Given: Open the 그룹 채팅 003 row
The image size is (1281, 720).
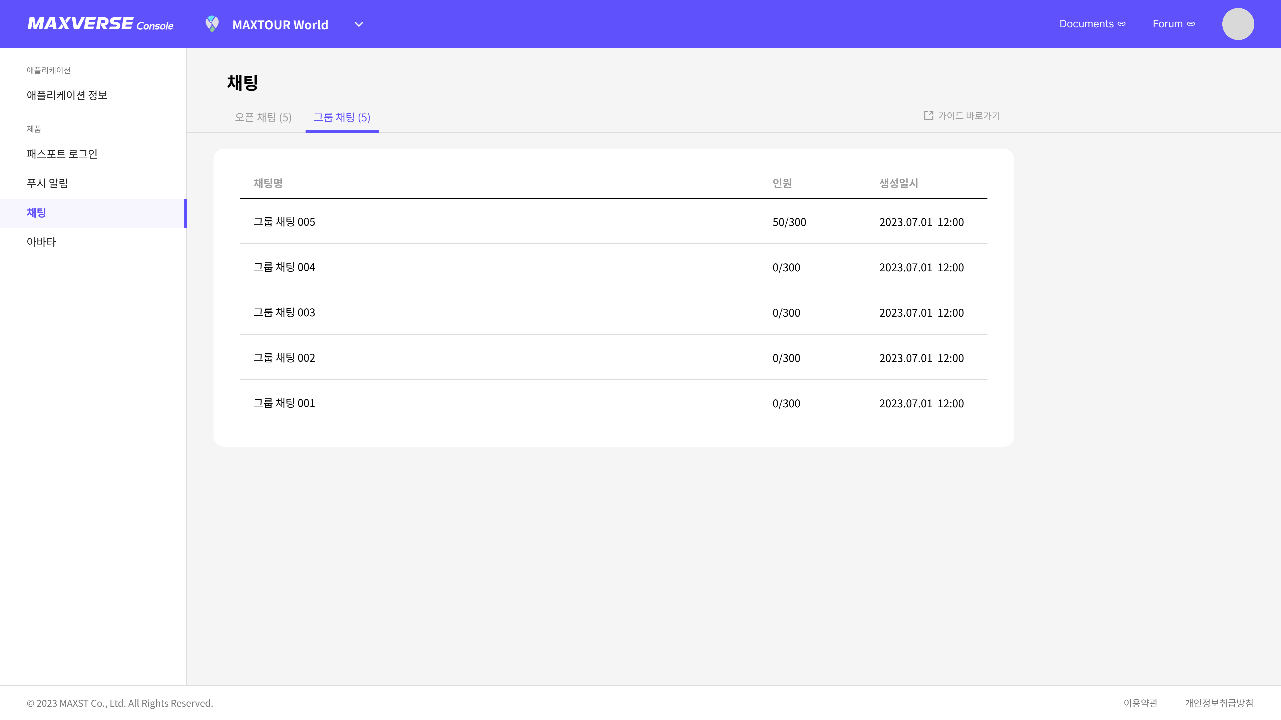Looking at the screenshot, I should pos(614,312).
